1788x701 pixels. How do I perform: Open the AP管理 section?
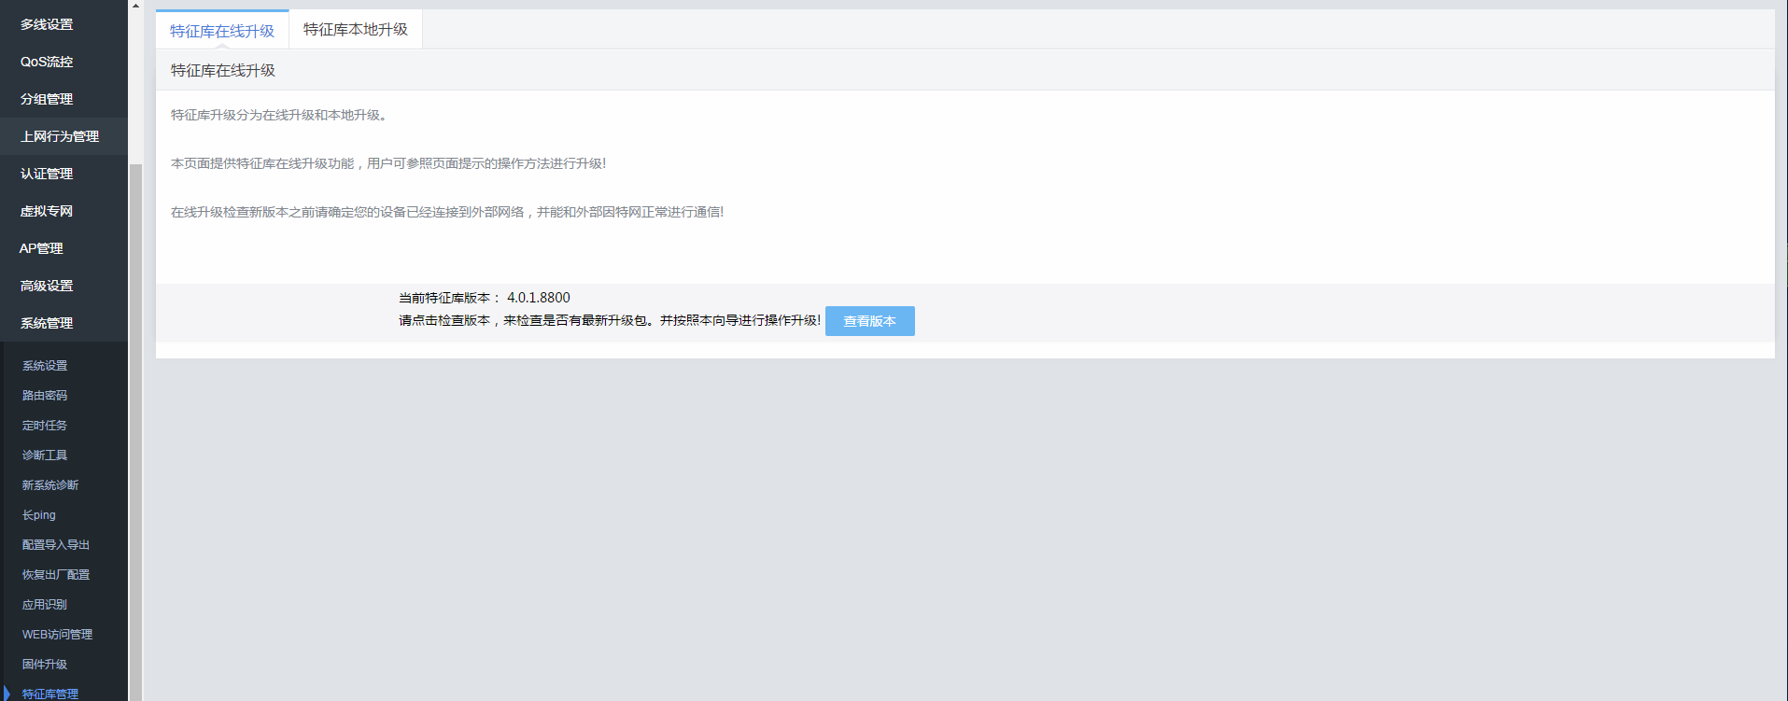tap(41, 248)
